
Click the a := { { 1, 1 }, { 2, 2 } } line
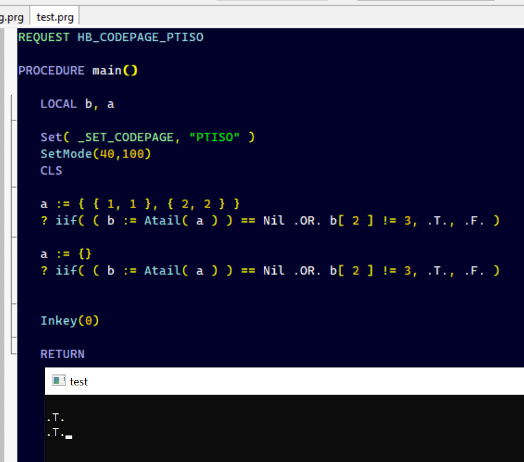tap(140, 204)
